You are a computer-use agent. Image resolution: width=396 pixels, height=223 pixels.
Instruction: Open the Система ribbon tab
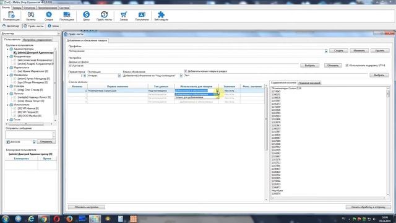(64, 8)
